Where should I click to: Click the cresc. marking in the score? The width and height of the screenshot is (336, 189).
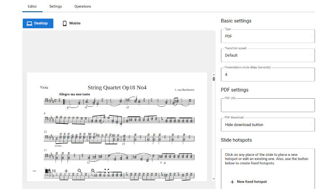58,146
